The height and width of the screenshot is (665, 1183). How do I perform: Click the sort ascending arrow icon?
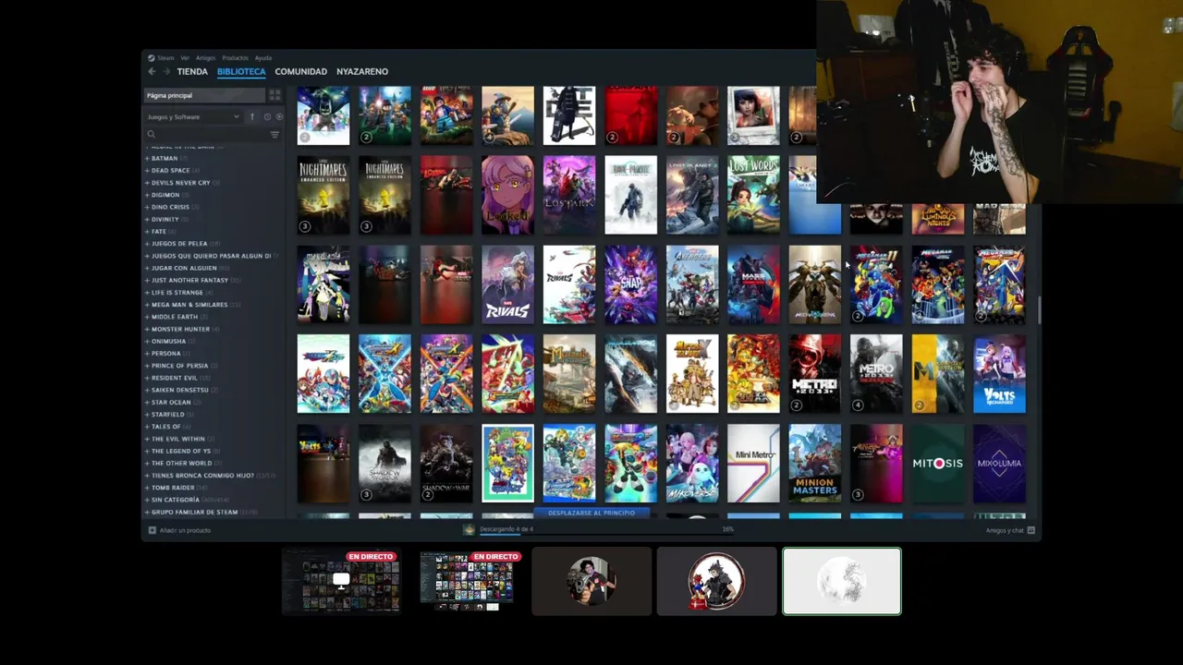tap(251, 116)
